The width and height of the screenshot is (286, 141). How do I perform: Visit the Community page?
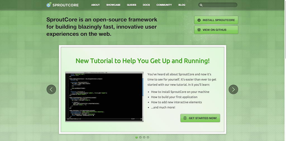tap(164, 5)
